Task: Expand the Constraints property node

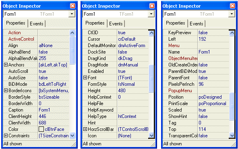Action: pyautogui.click(x=6, y=135)
